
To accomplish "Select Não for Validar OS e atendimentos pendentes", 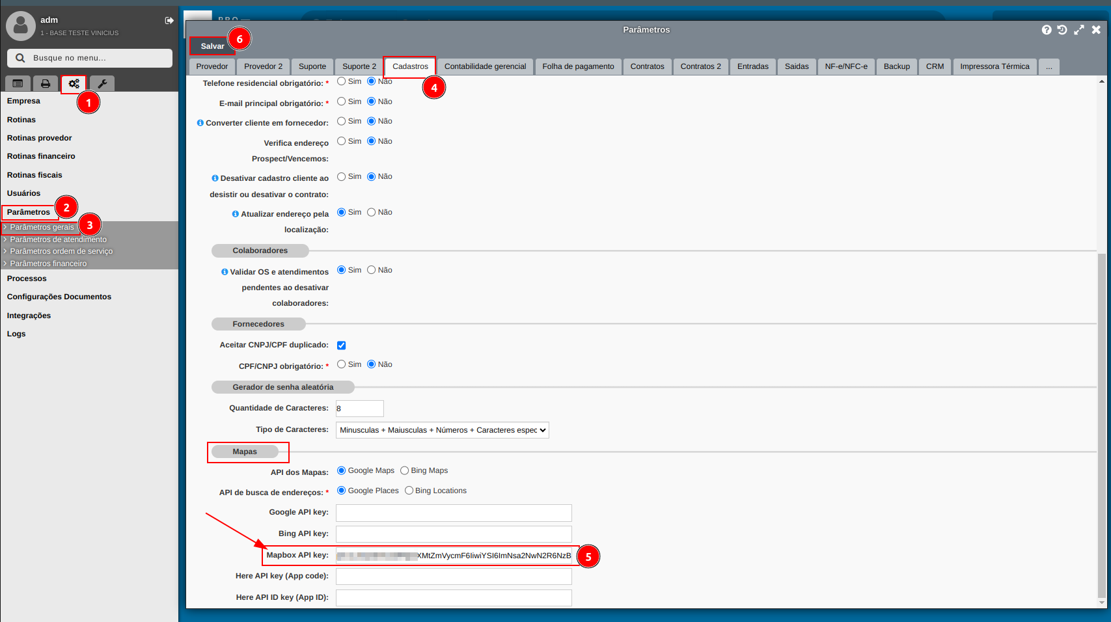I will (372, 270).
